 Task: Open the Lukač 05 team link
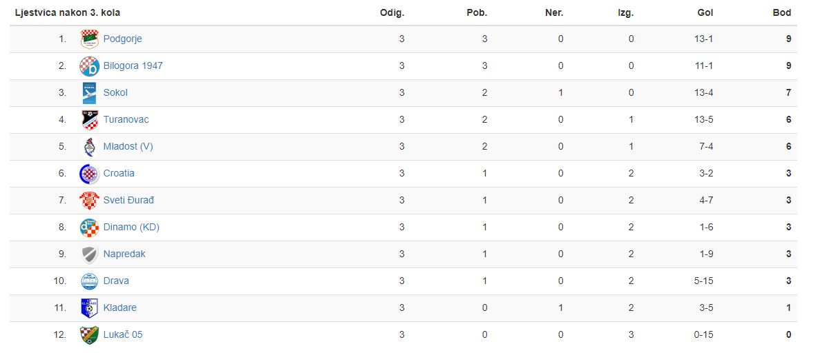pyautogui.click(x=122, y=335)
